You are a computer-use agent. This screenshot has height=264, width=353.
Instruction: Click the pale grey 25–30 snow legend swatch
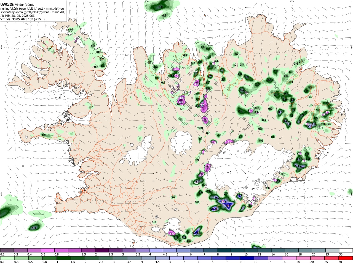tap(332, 251)
